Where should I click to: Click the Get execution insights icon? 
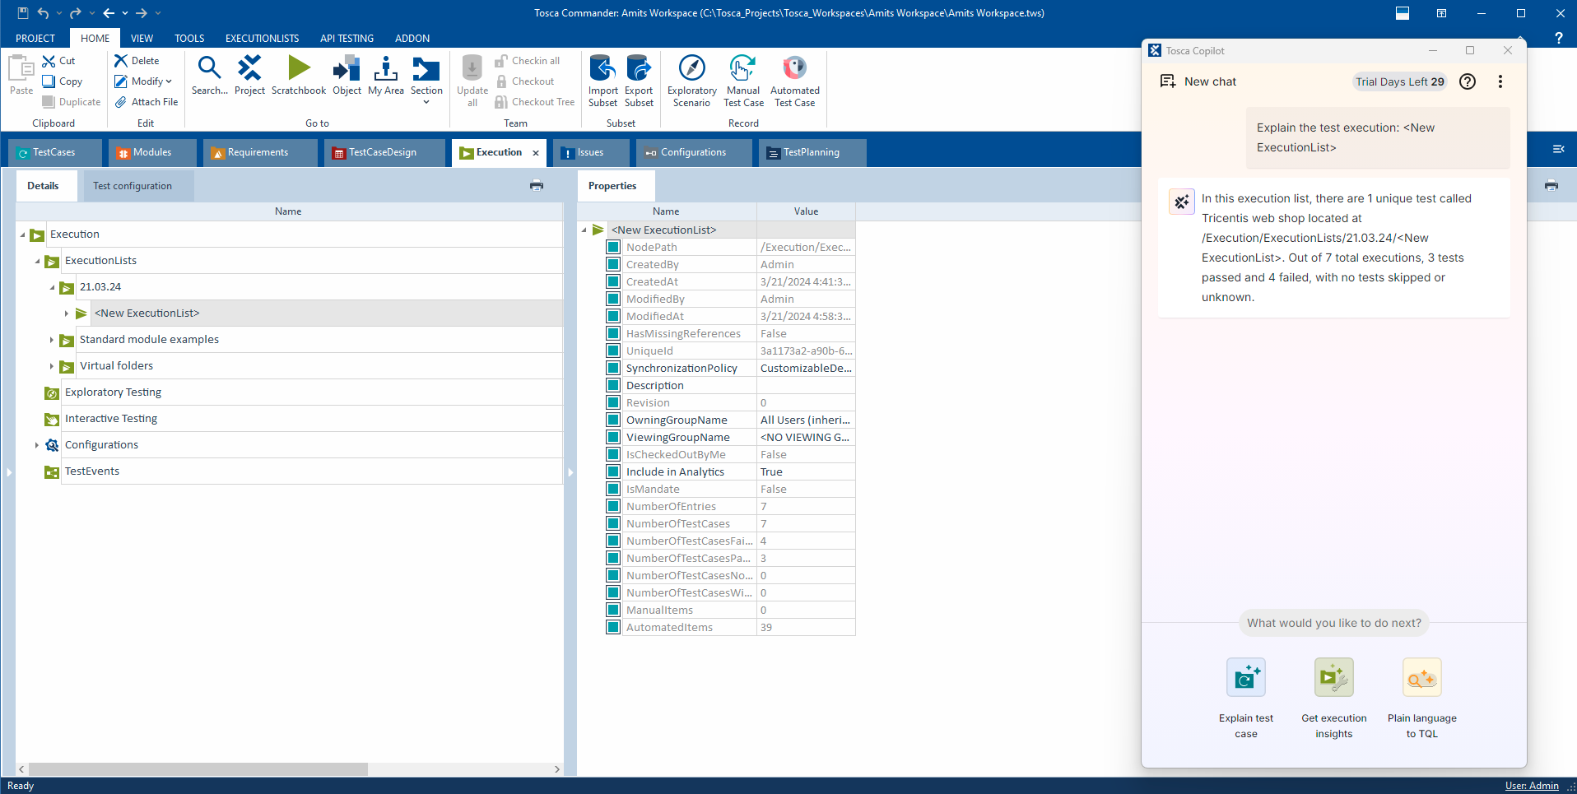click(1334, 678)
